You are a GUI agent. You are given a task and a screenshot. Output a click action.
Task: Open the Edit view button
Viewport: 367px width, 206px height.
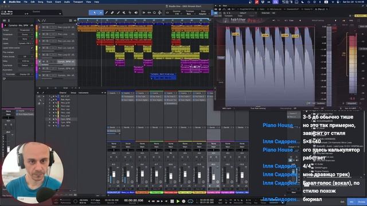coord(342,202)
